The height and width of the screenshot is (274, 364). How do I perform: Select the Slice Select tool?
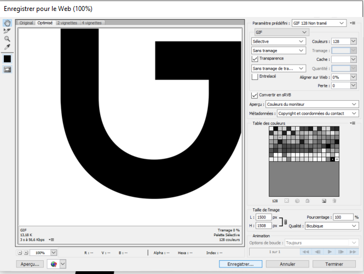point(7,31)
